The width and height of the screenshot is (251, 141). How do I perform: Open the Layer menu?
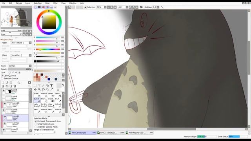(28, 3)
